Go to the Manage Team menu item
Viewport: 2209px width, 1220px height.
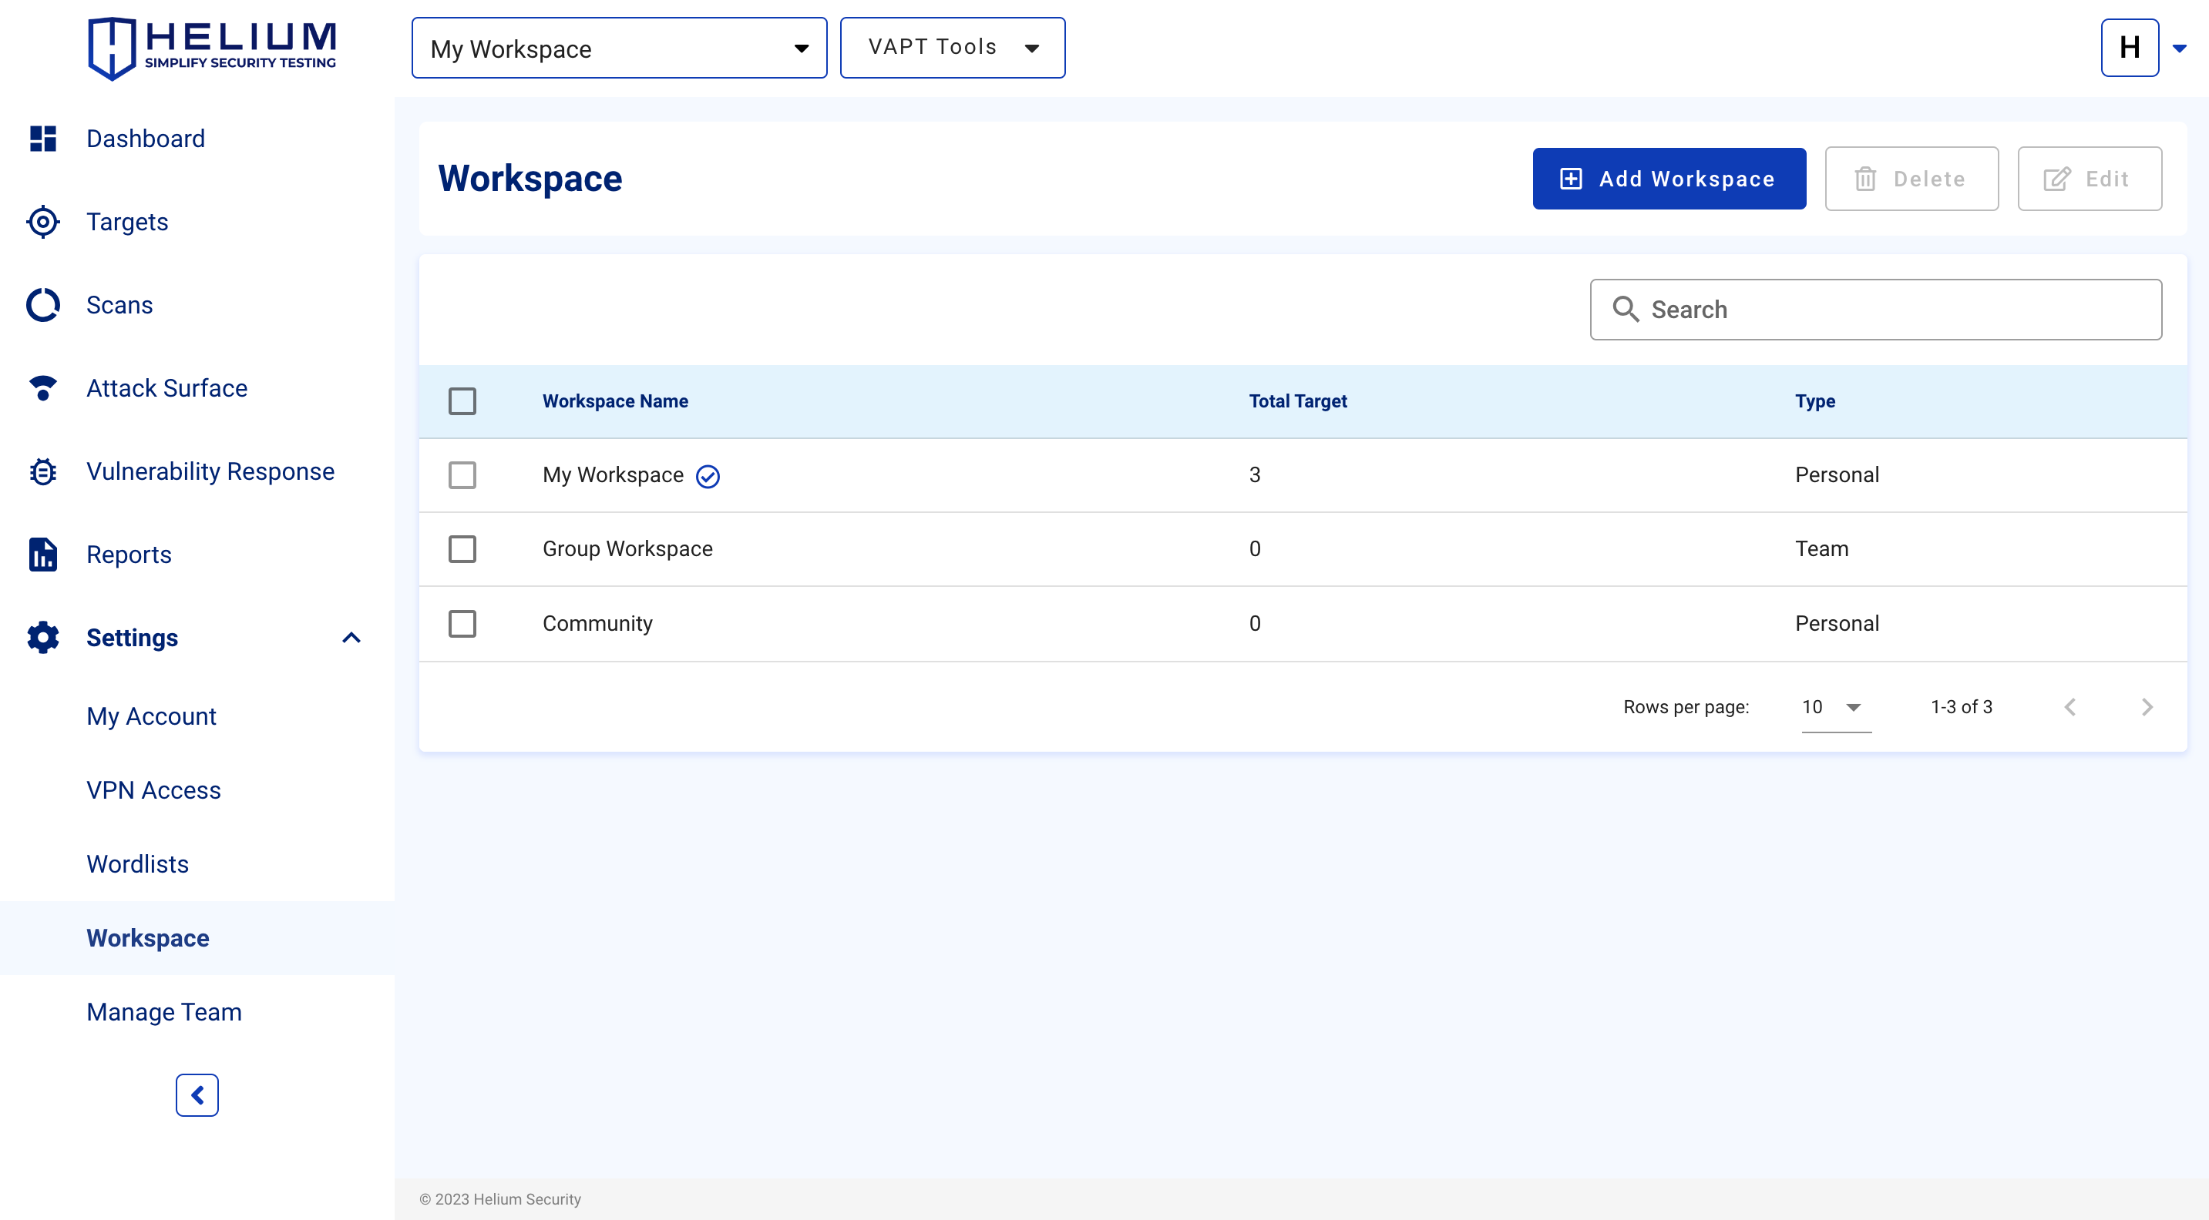point(164,1012)
